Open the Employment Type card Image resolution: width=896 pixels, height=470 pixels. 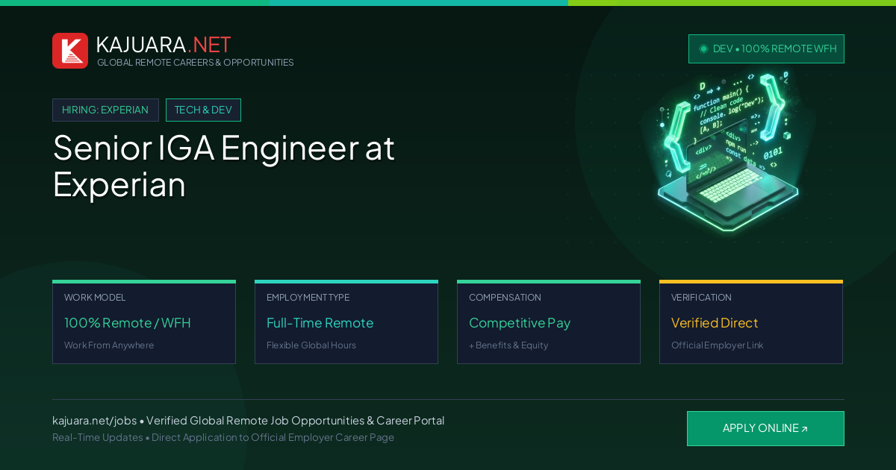[x=346, y=322]
